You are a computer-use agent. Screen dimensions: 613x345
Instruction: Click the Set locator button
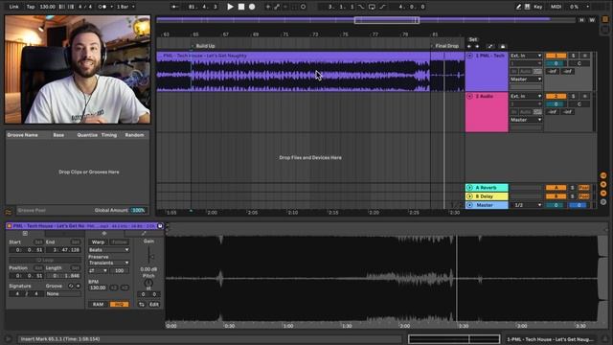point(473,39)
